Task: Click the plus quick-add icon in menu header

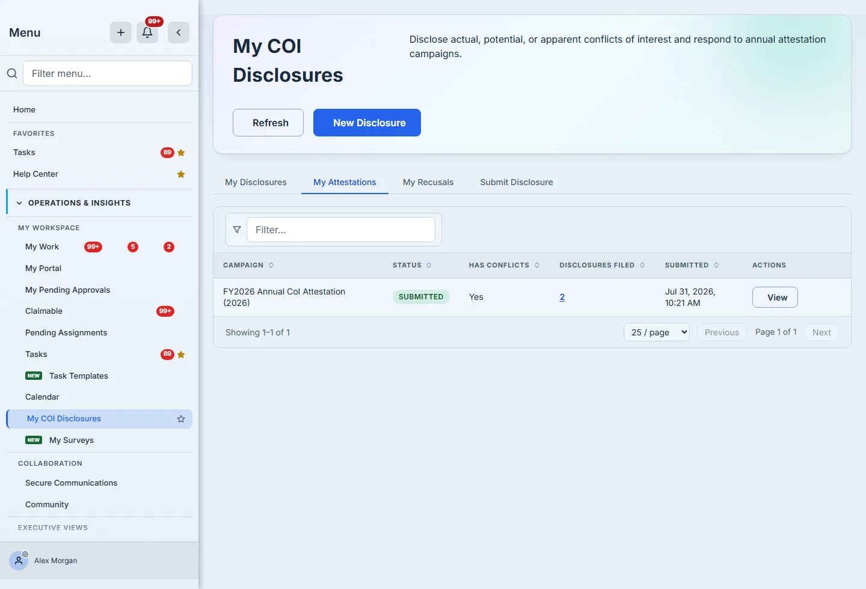Action: click(121, 32)
